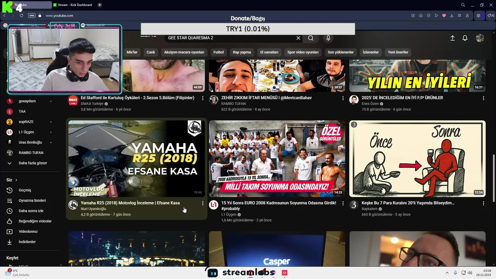
Task: Open the YouTube account avatar menu
Action: click(x=480, y=38)
